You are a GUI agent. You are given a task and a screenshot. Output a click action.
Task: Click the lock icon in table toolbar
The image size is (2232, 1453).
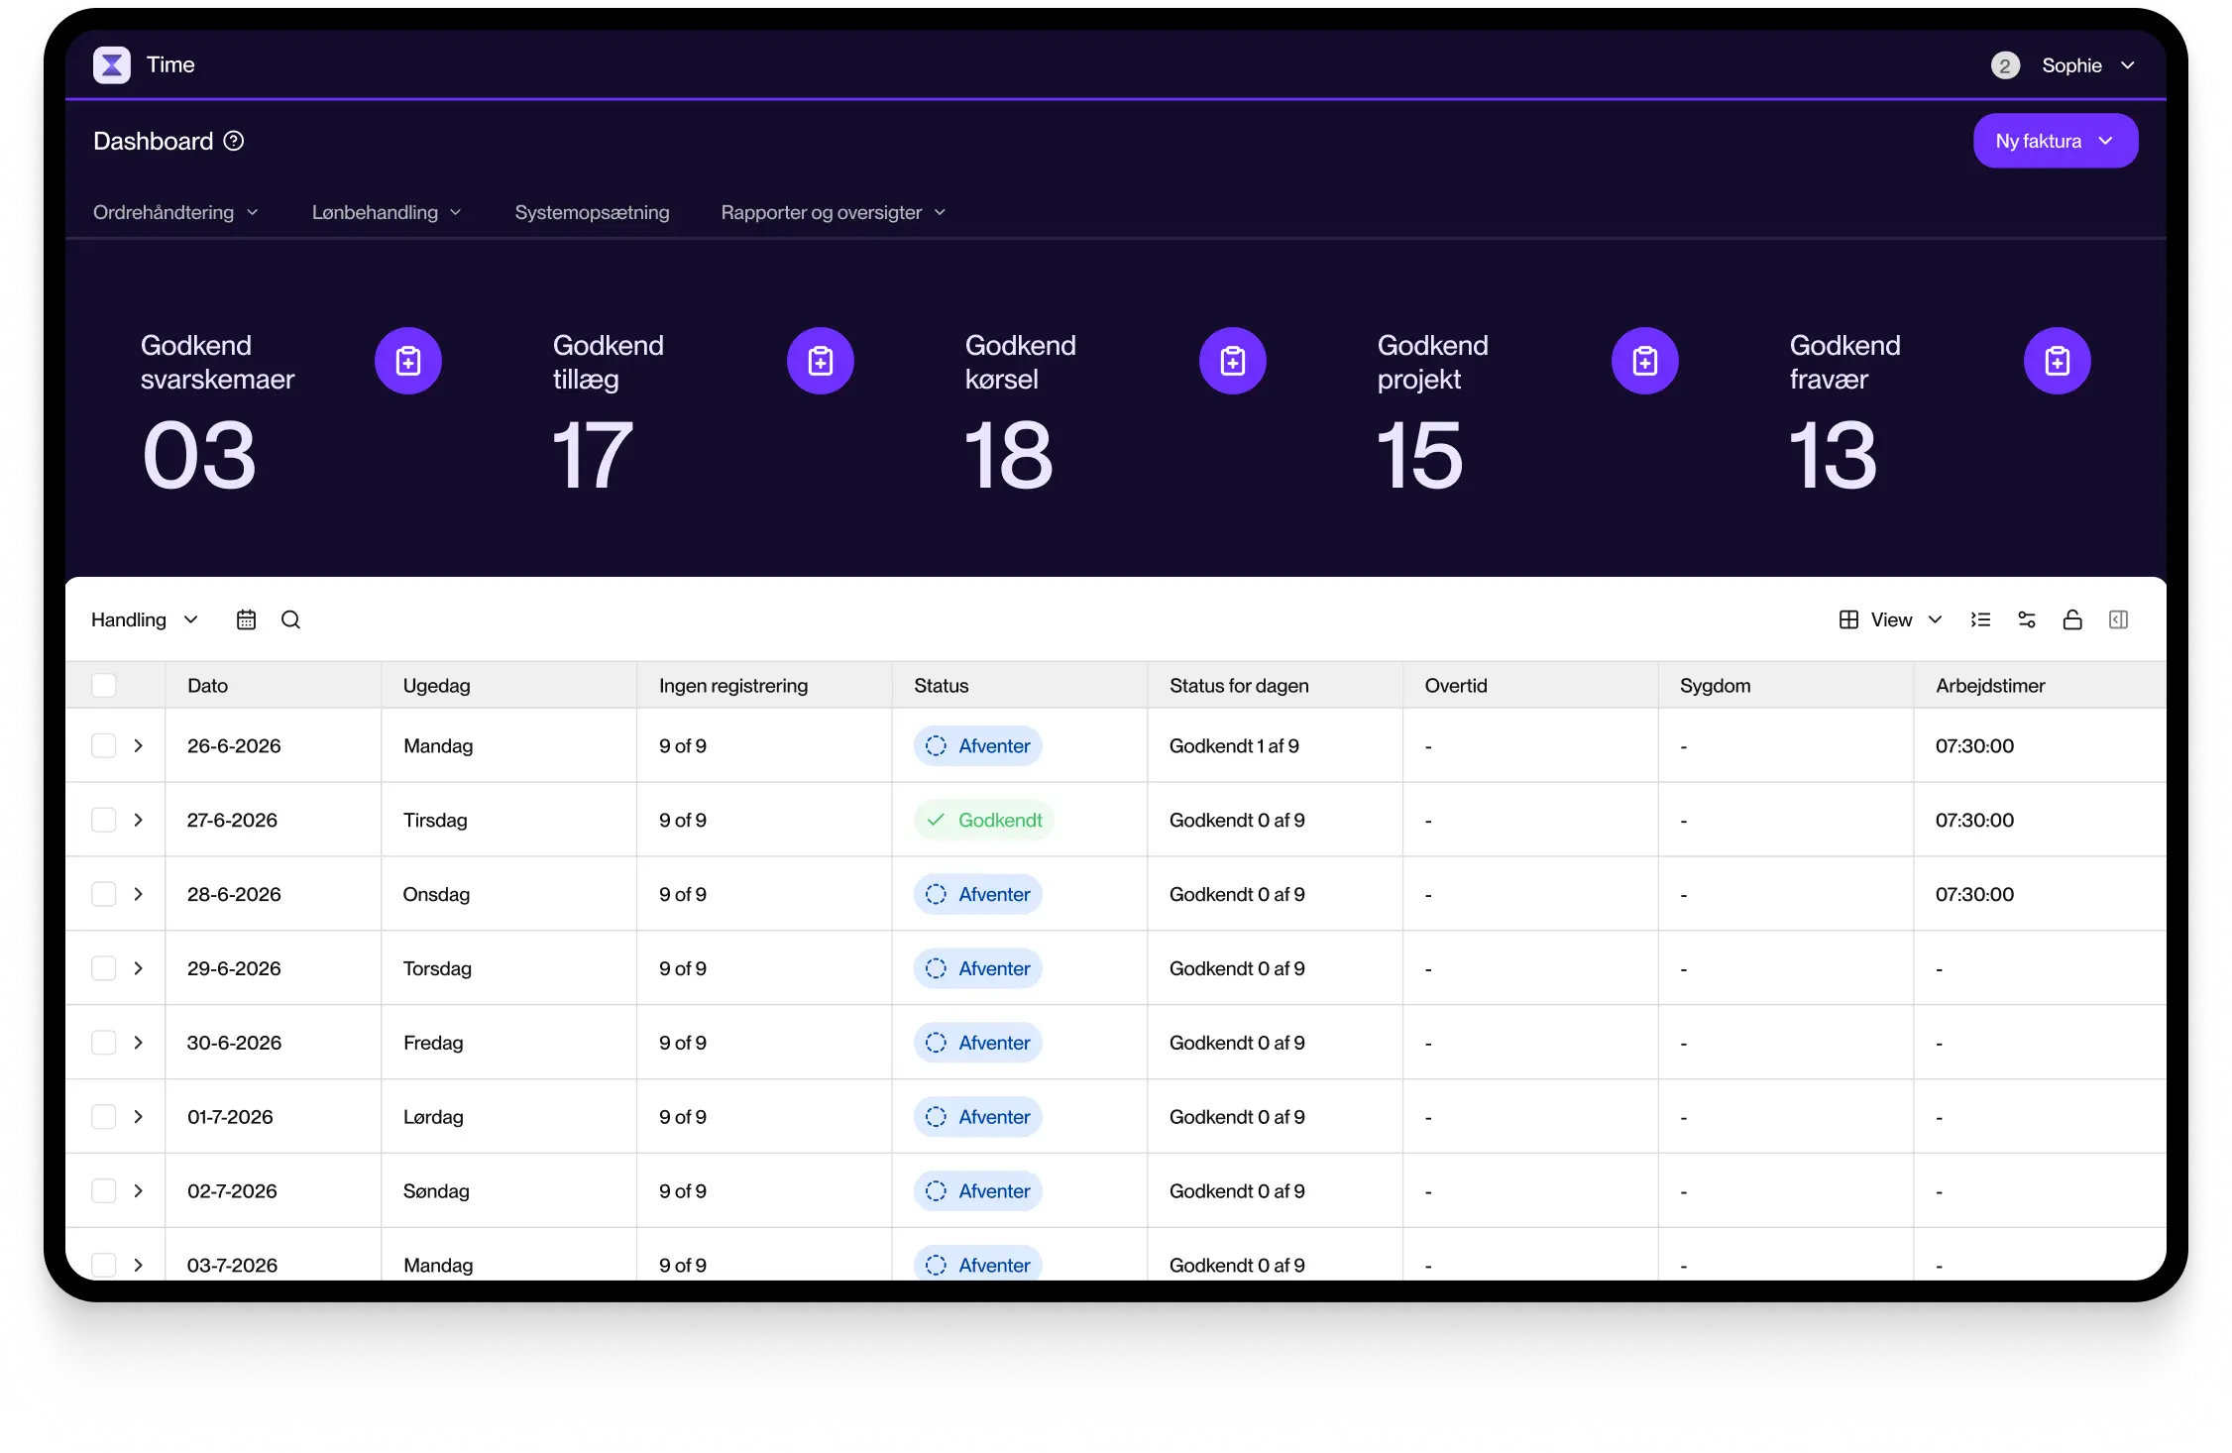pyautogui.click(x=2071, y=619)
